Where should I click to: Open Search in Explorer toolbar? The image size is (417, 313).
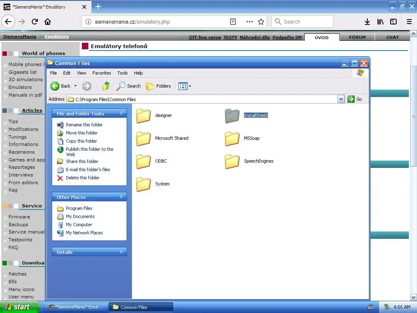(x=128, y=86)
